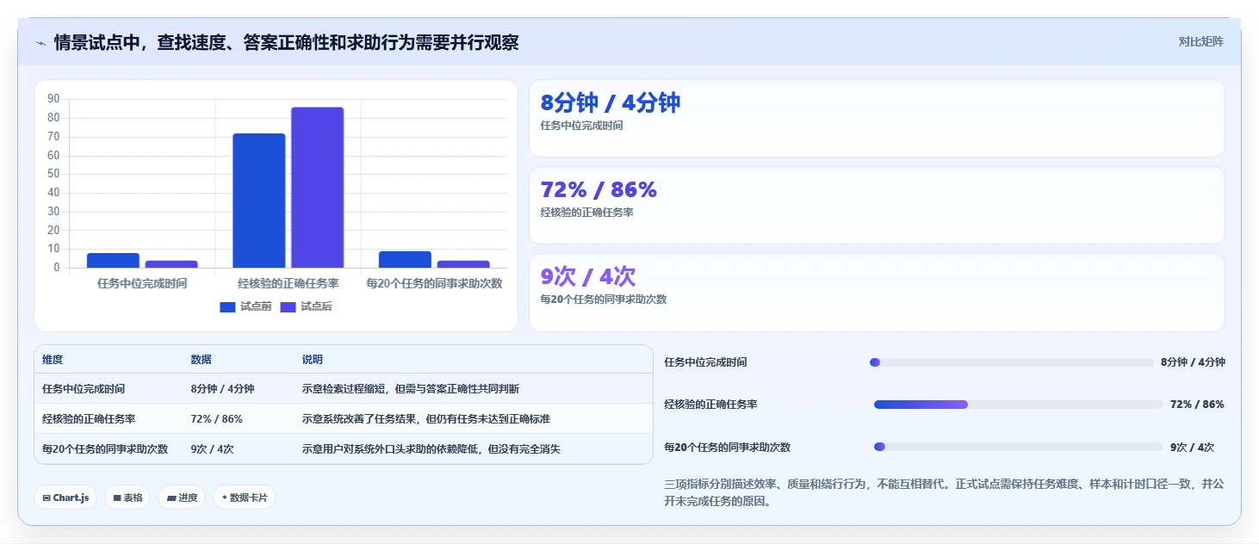The image size is (1259, 544).
Task: Select the large 8分钟 / 4分钟 data card value
Action: [x=611, y=103]
